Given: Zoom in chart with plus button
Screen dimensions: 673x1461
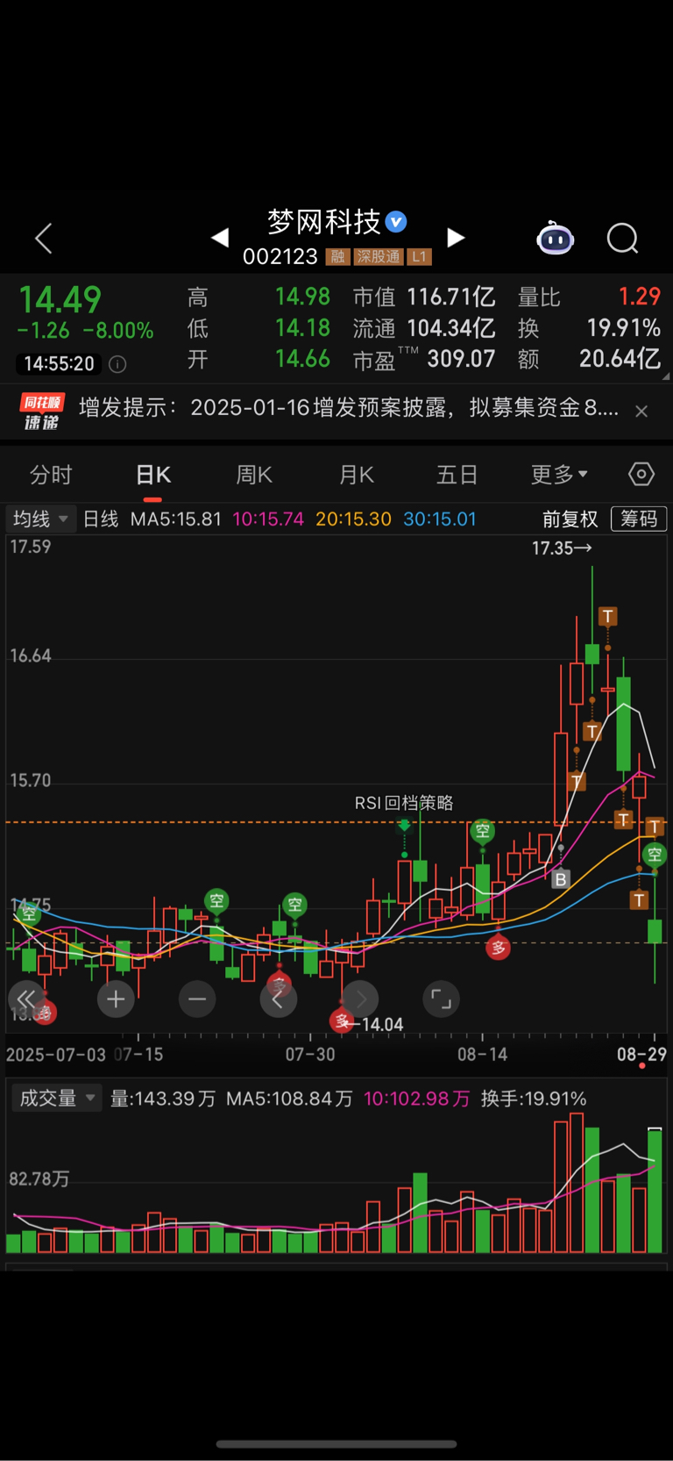Looking at the screenshot, I should click(x=116, y=999).
